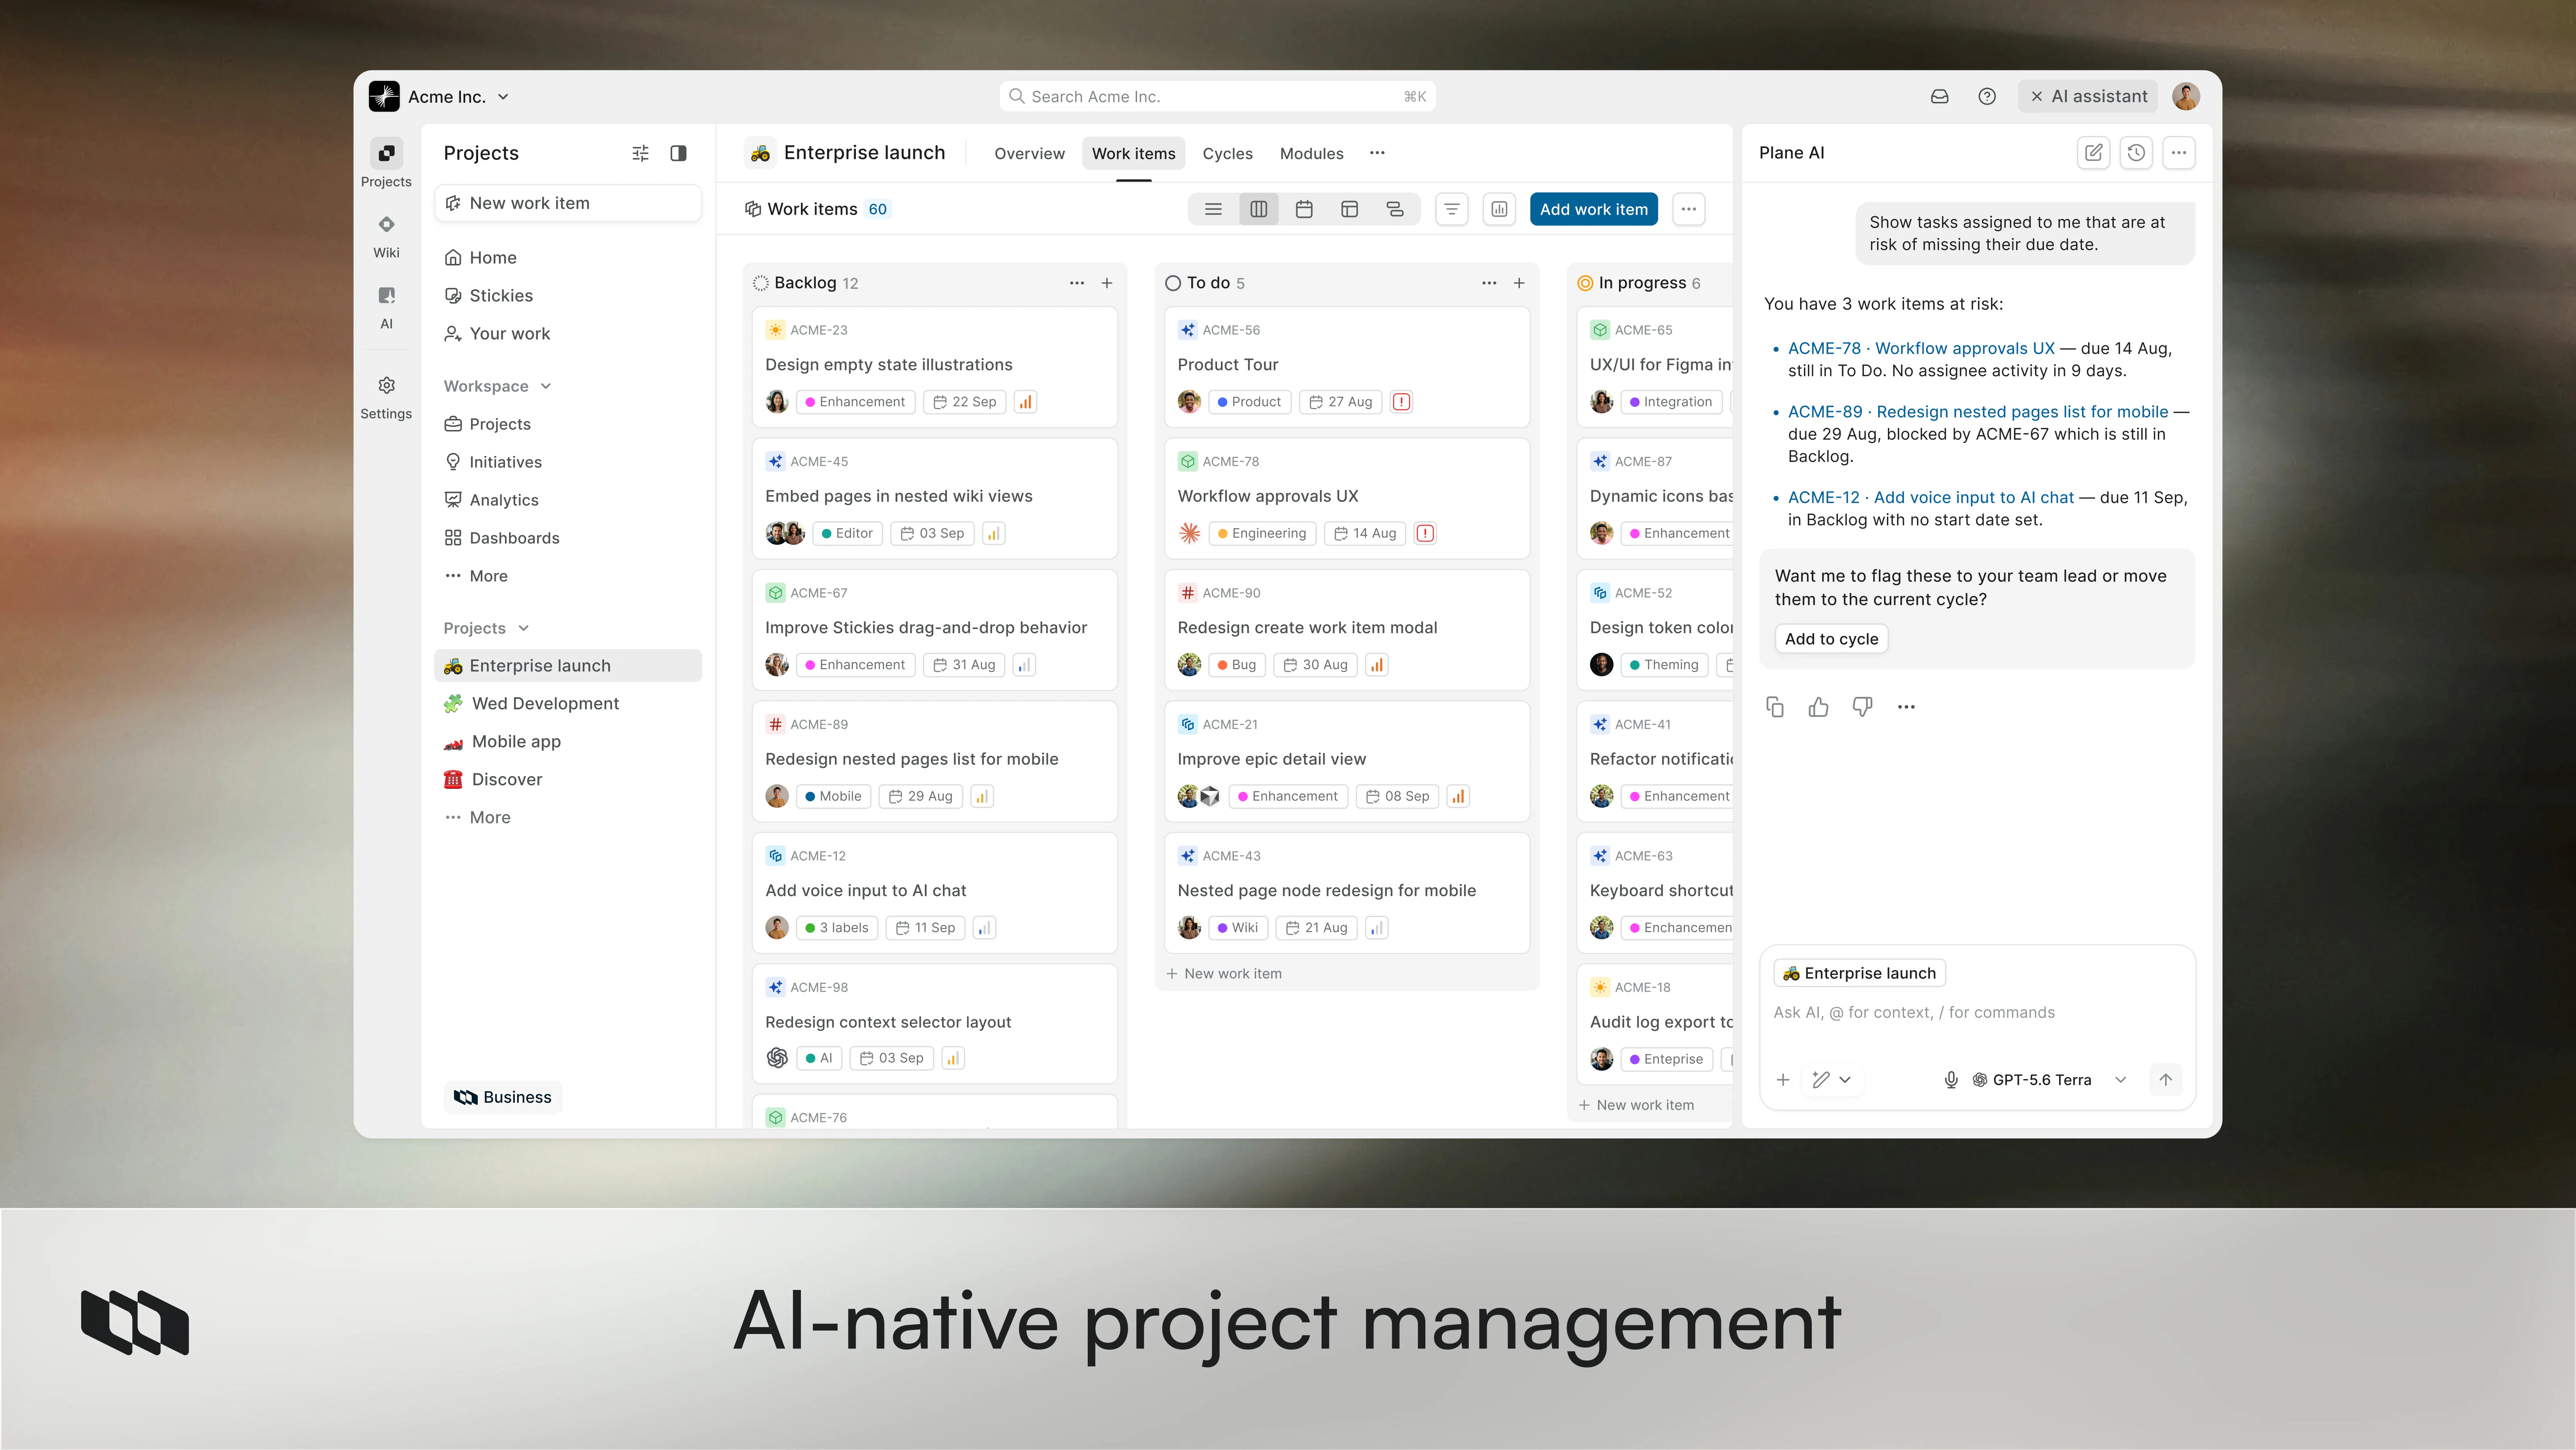
Task: Open user profile avatar in top bar
Action: 2186,96
